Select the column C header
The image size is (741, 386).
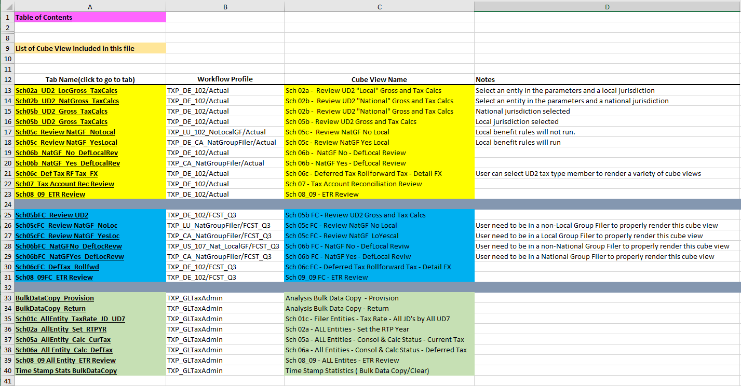tap(379, 7)
